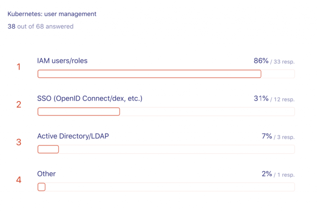Click the SSO progress bar
Screen dimensions: 317x212
pyautogui.click(x=79, y=112)
